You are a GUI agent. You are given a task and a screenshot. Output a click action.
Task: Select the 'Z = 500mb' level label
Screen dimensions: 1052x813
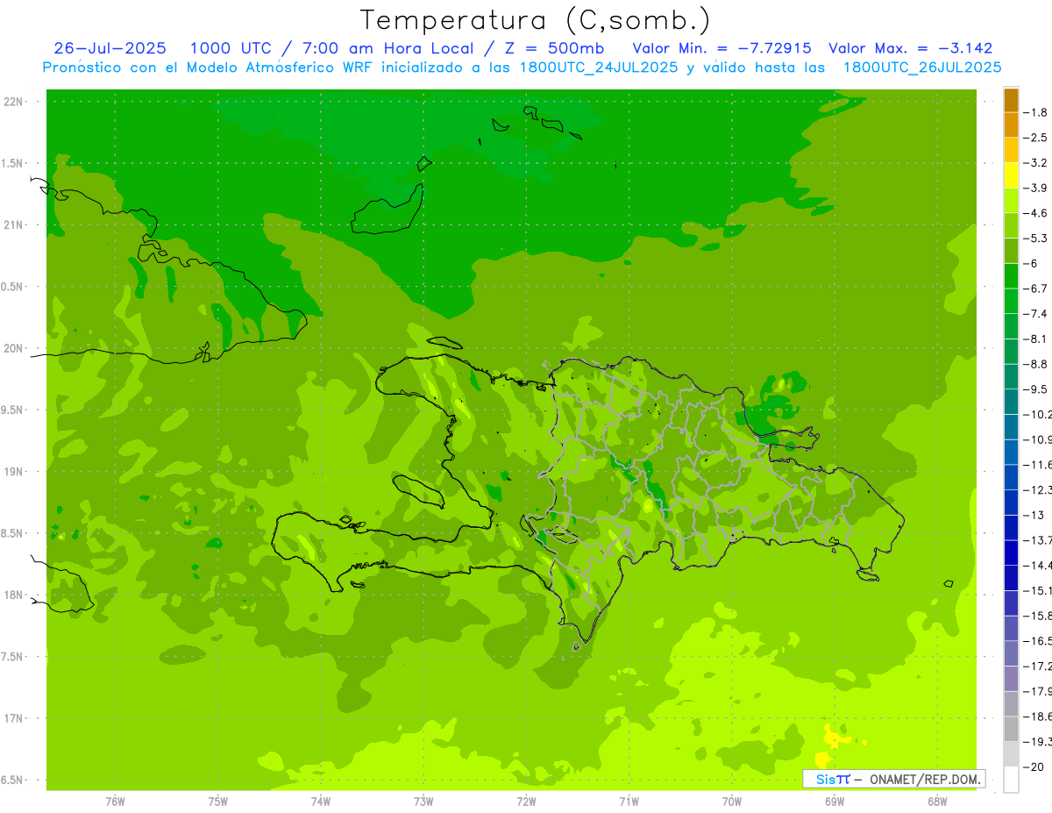coord(554,48)
